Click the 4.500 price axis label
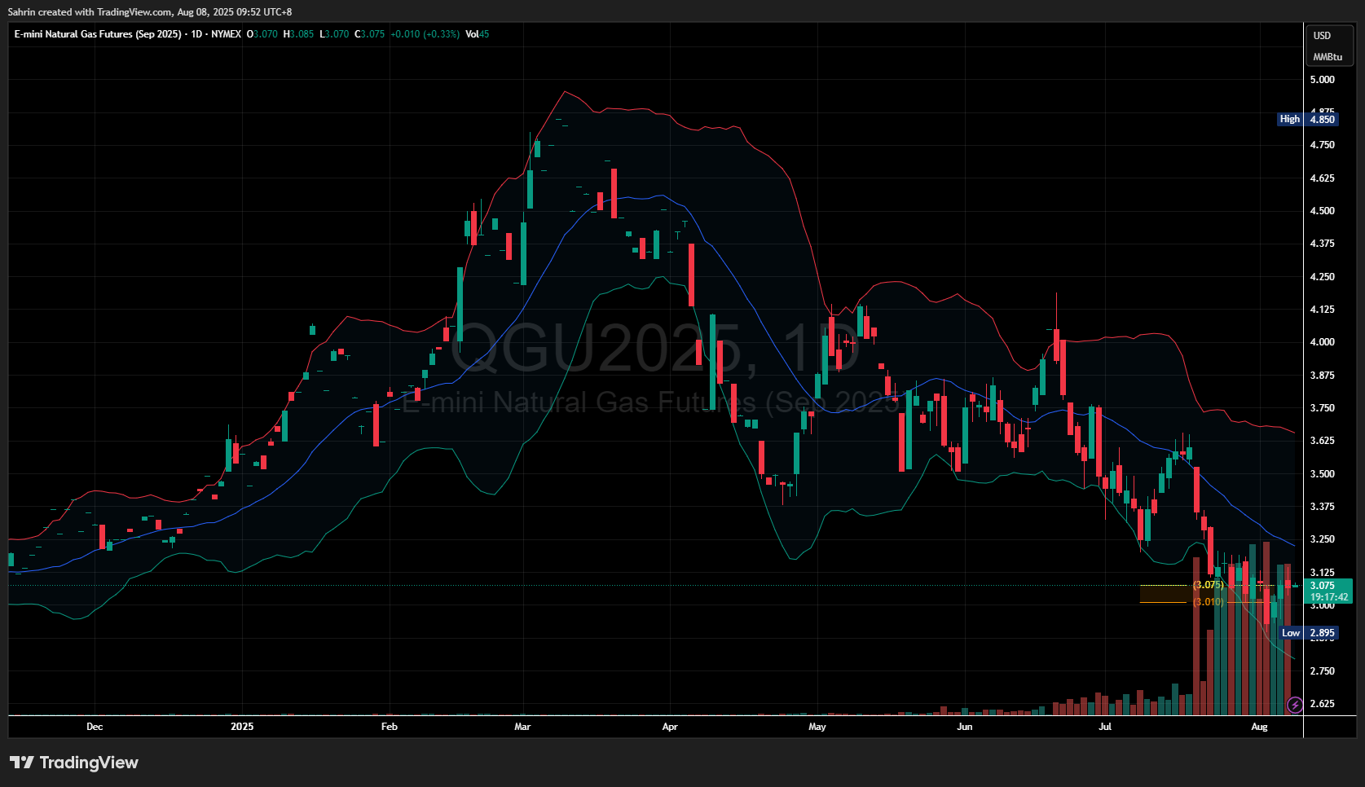Viewport: 1365px width, 787px height. 1322,211
